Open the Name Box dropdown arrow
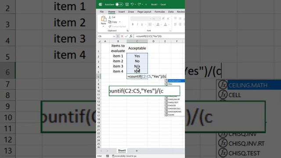 [x=114, y=36]
